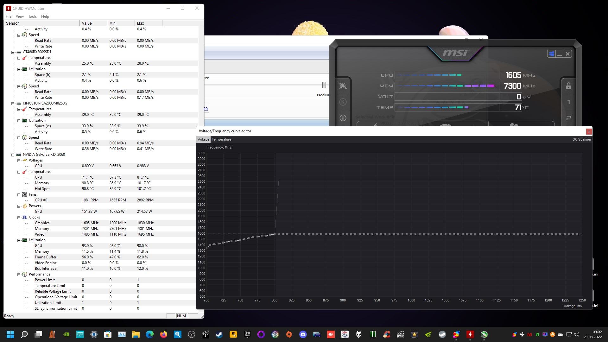Select the Power Limit performance row

click(101, 280)
